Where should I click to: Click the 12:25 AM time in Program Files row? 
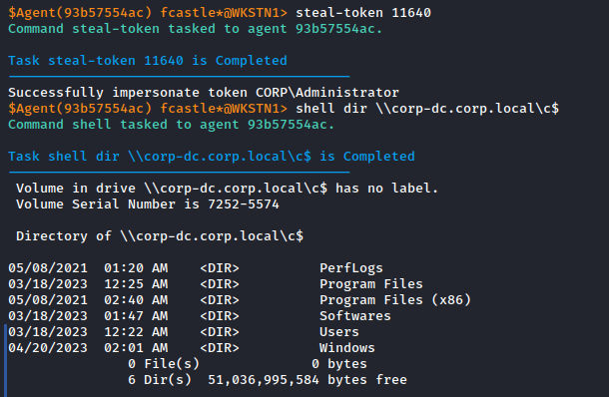136,284
